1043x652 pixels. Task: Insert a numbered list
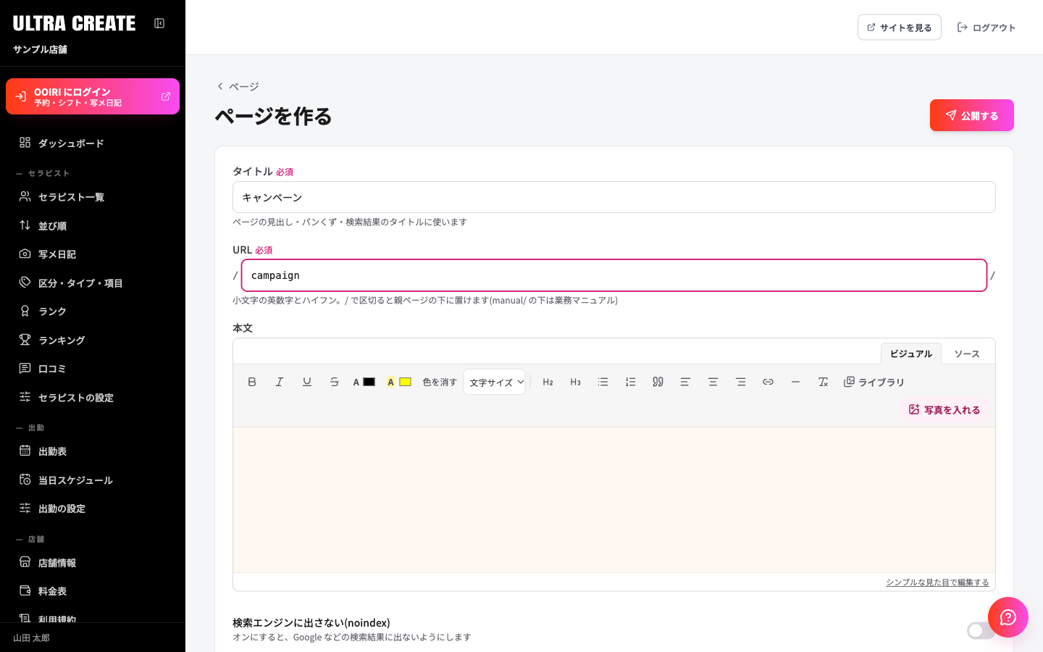(631, 382)
